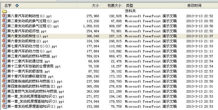Click the icon of 第一章_发动机原理基础知识(2).ppt
The width and height of the screenshot is (218, 110).
(4, 96)
